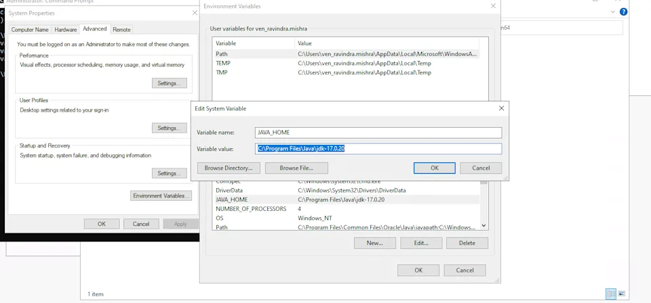Switch to the Computer Name tab
Viewport: 651px width, 303px height.
(x=30, y=30)
